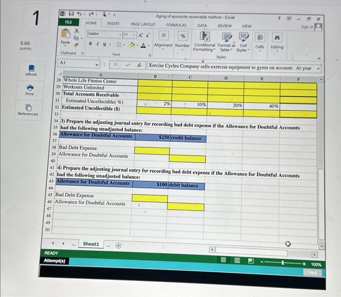Click the Font Color A swatch
Screen dimensions: 341x297
pyautogui.click(x=143, y=45)
